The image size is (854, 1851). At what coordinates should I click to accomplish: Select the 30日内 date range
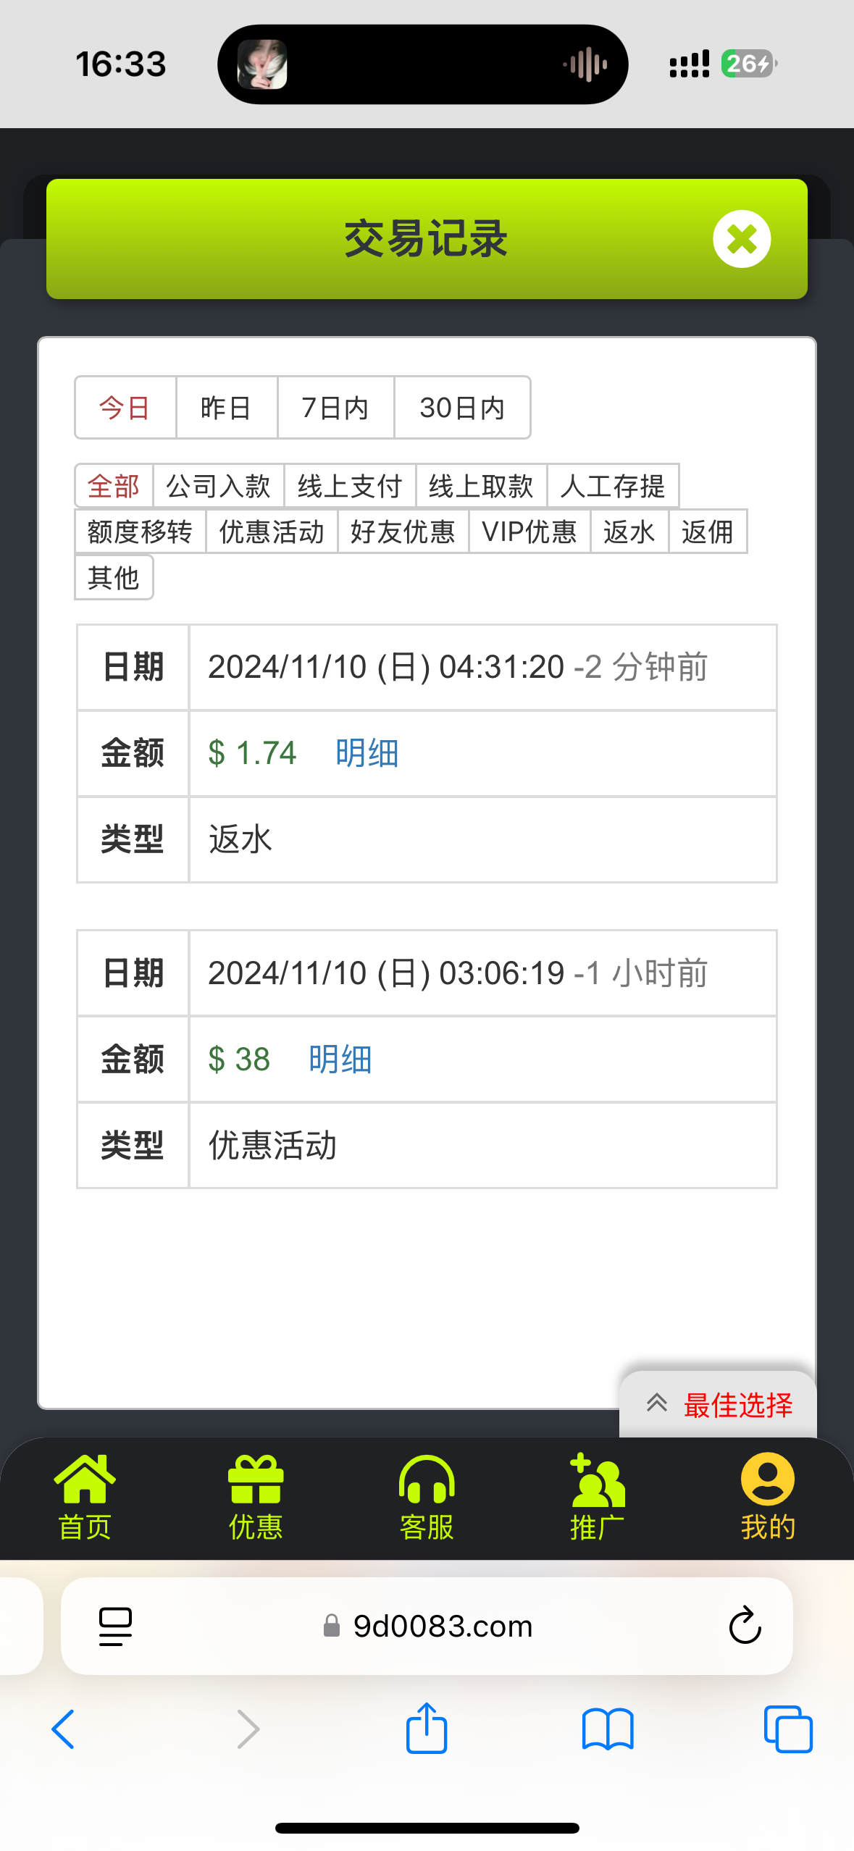point(462,408)
